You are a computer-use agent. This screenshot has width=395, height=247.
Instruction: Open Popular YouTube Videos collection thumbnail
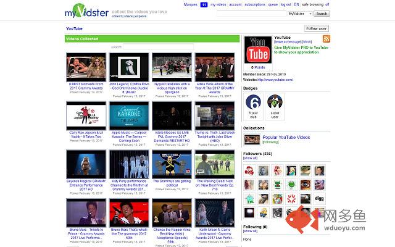pos(252,140)
